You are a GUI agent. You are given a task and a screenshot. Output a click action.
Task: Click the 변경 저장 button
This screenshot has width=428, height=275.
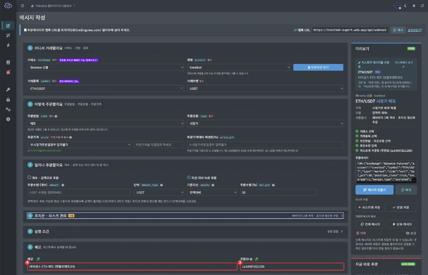point(401,208)
